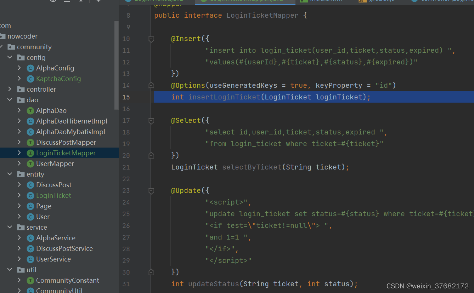Screen dimensions: 474x293
Task: Click the config folder icon
Action: click(x=21, y=57)
